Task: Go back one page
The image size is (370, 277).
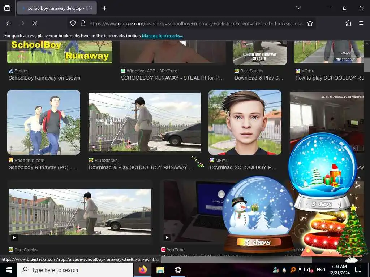Action: [x=9, y=23]
